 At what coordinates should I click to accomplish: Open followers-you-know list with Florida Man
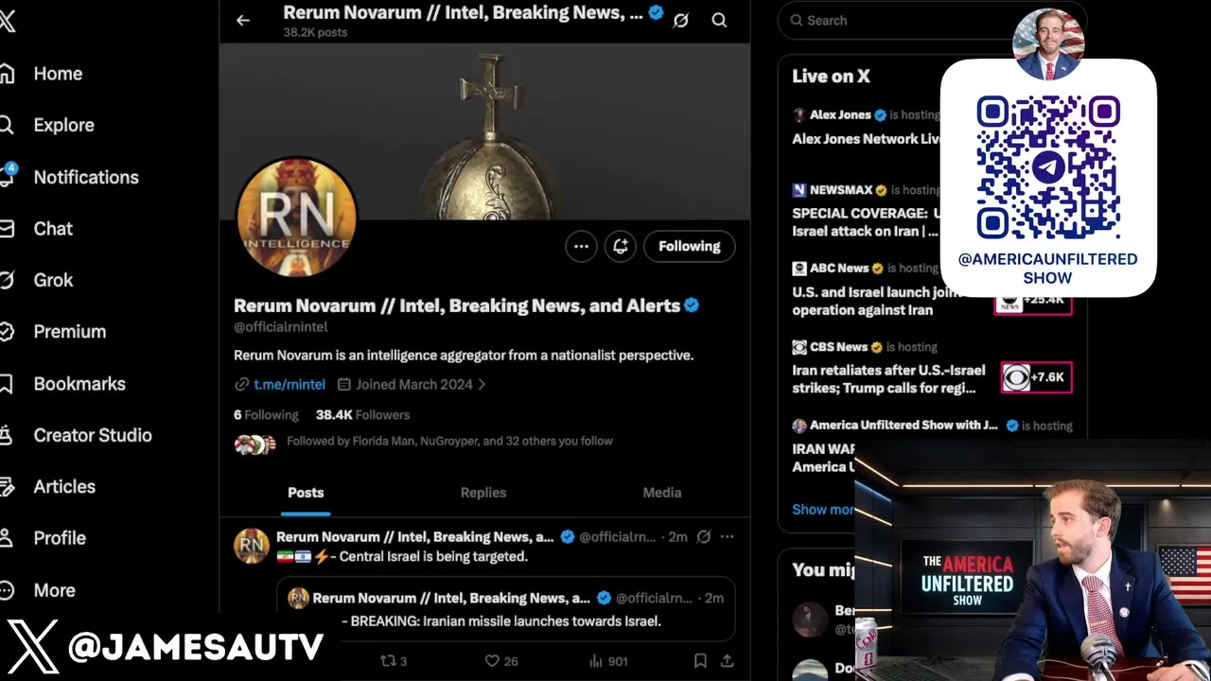[x=449, y=441]
